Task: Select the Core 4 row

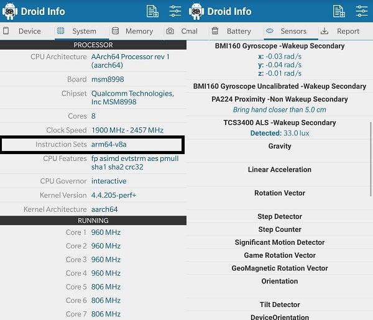Action: tap(93, 273)
